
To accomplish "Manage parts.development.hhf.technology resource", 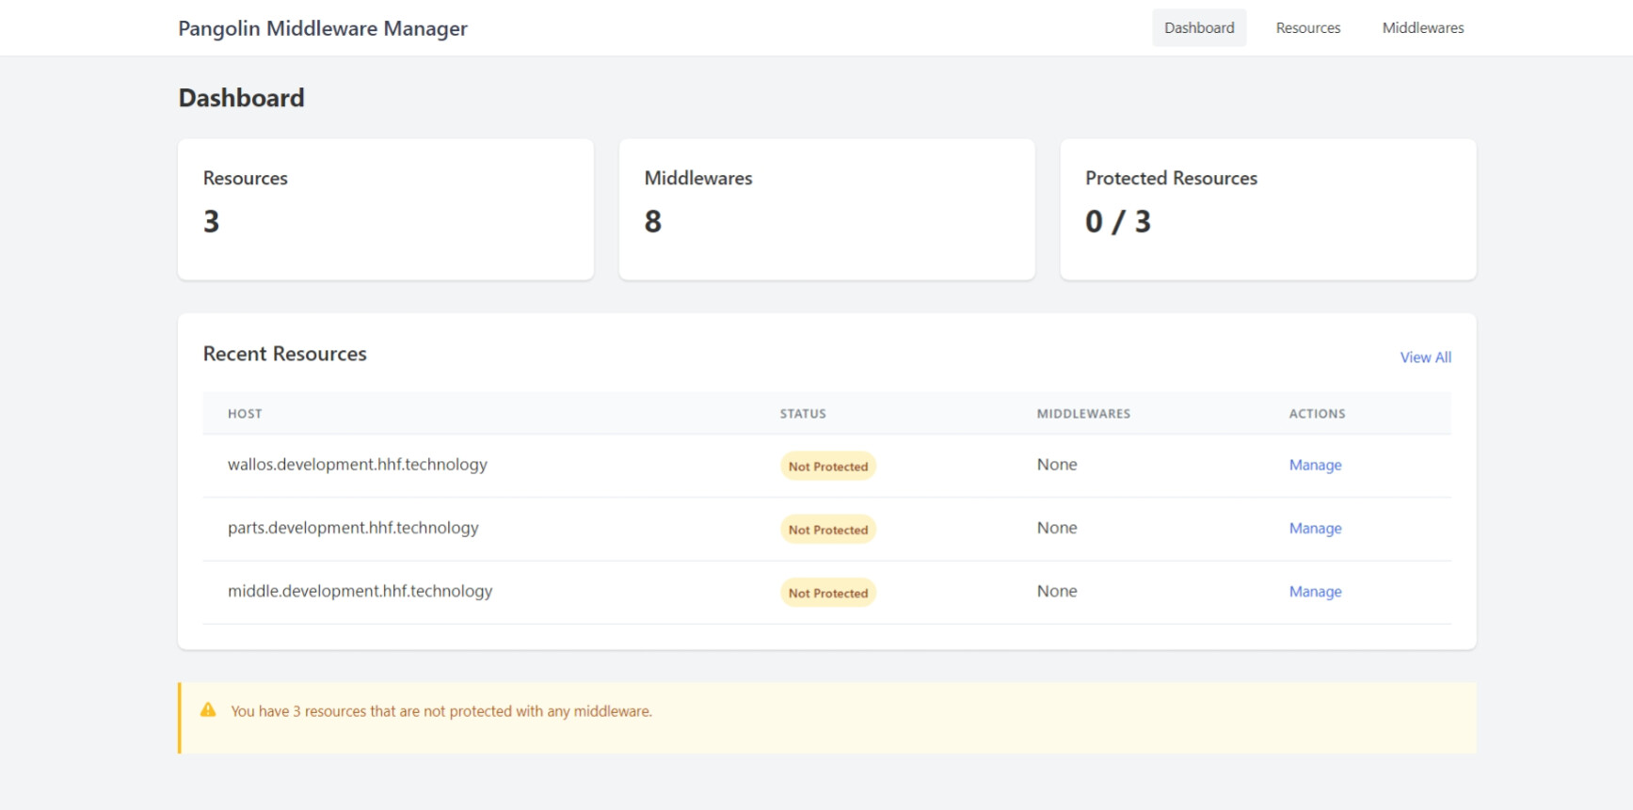I will click(x=1315, y=529).
